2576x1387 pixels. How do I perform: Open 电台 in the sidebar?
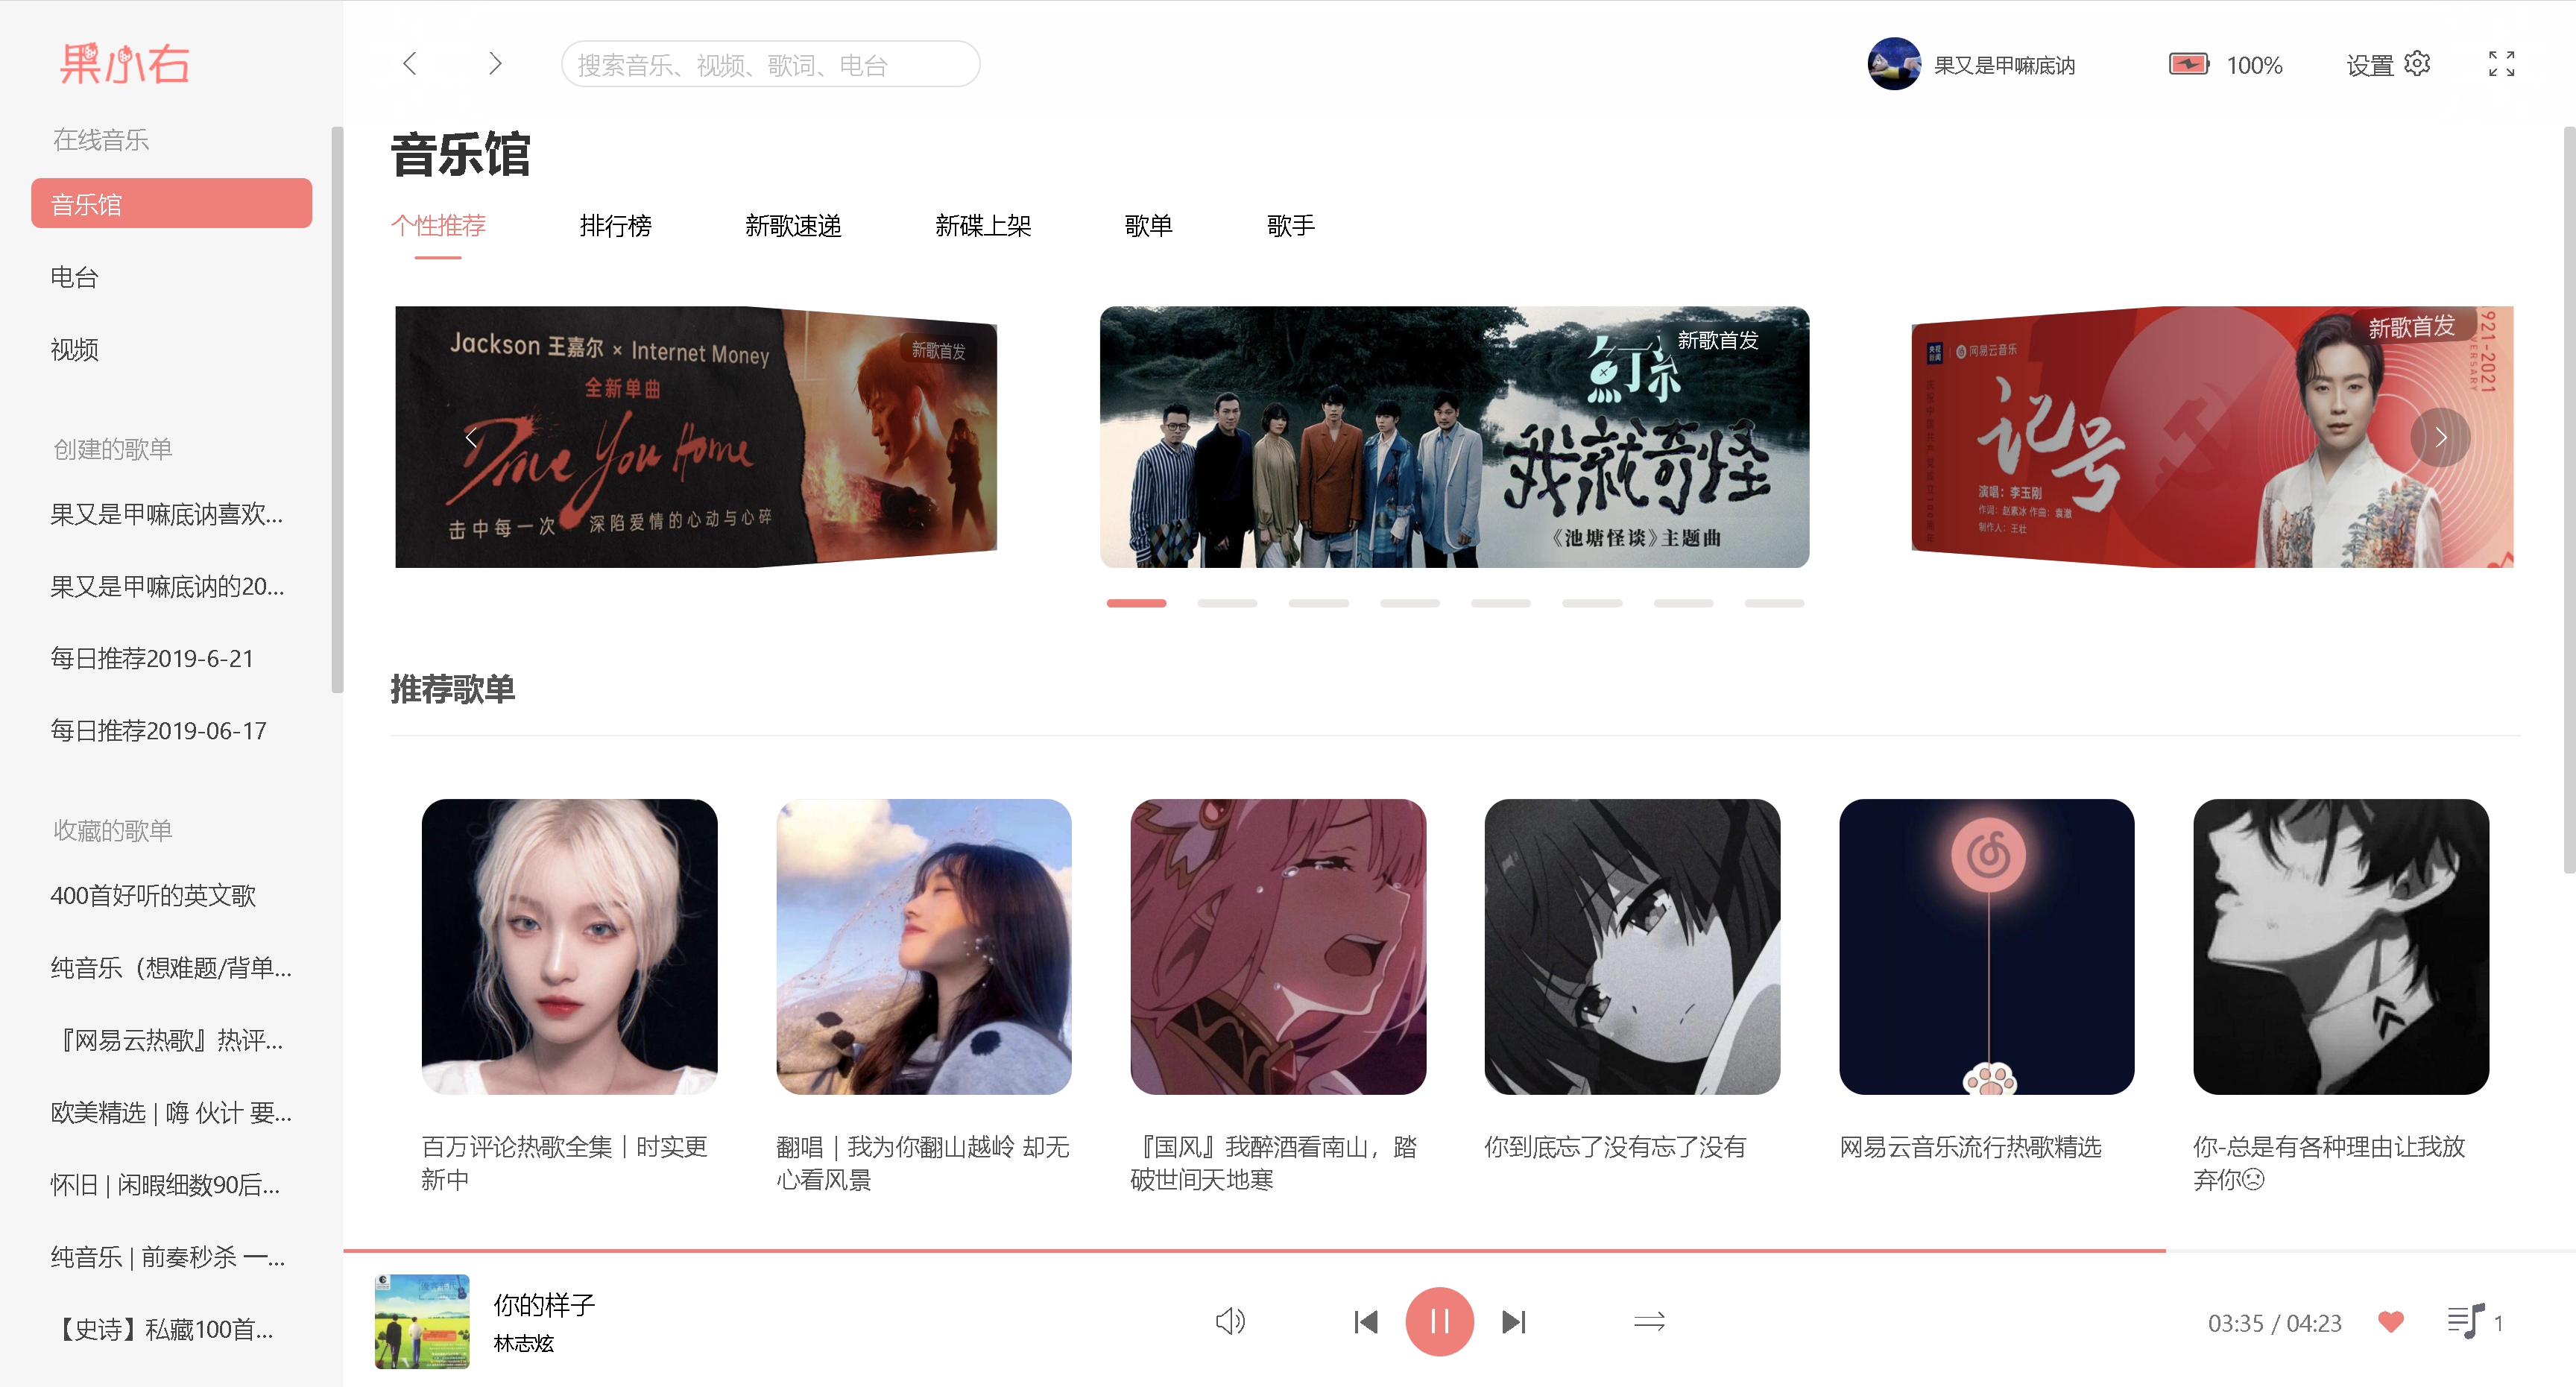[x=75, y=277]
